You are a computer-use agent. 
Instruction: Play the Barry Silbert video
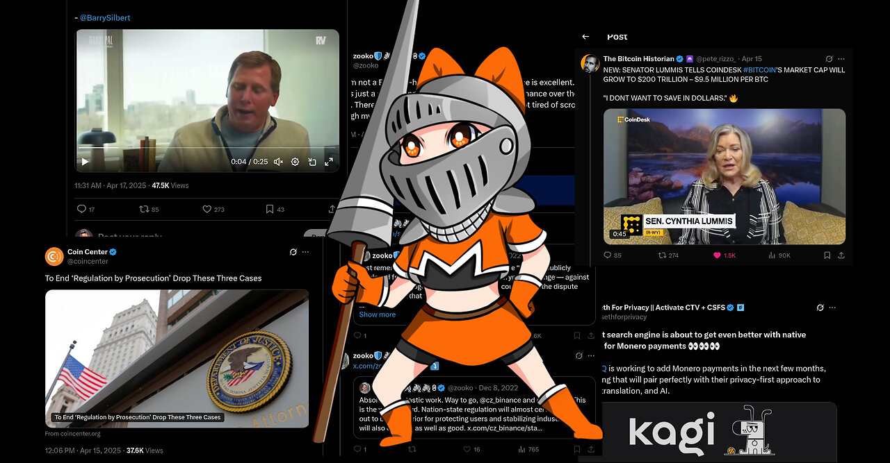coord(85,162)
